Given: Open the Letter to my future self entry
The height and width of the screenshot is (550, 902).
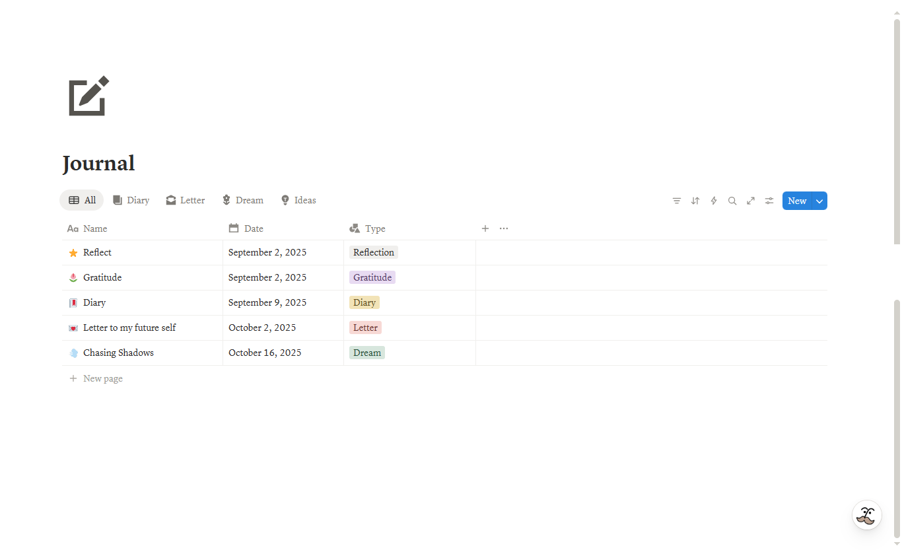Looking at the screenshot, I should click(129, 327).
